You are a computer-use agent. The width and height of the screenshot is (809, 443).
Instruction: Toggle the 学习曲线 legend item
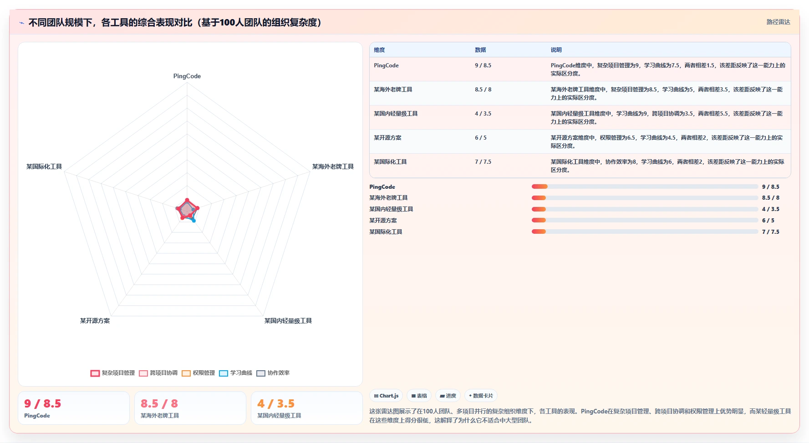tap(236, 373)
